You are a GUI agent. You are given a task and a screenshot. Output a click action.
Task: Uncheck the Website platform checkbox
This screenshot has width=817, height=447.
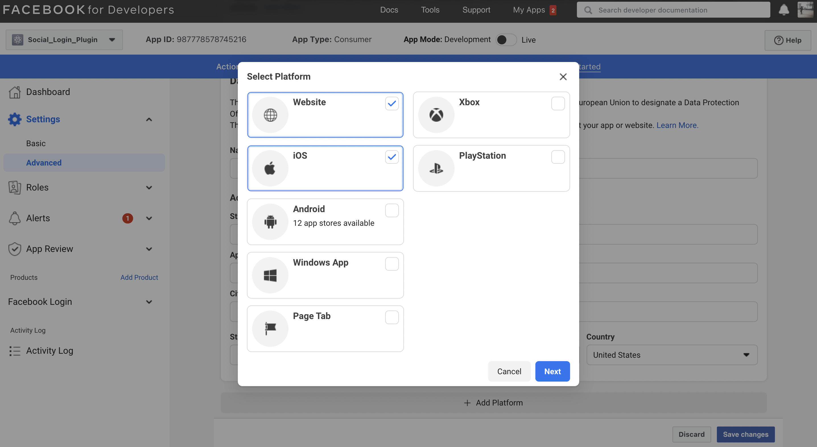point(392,103)
